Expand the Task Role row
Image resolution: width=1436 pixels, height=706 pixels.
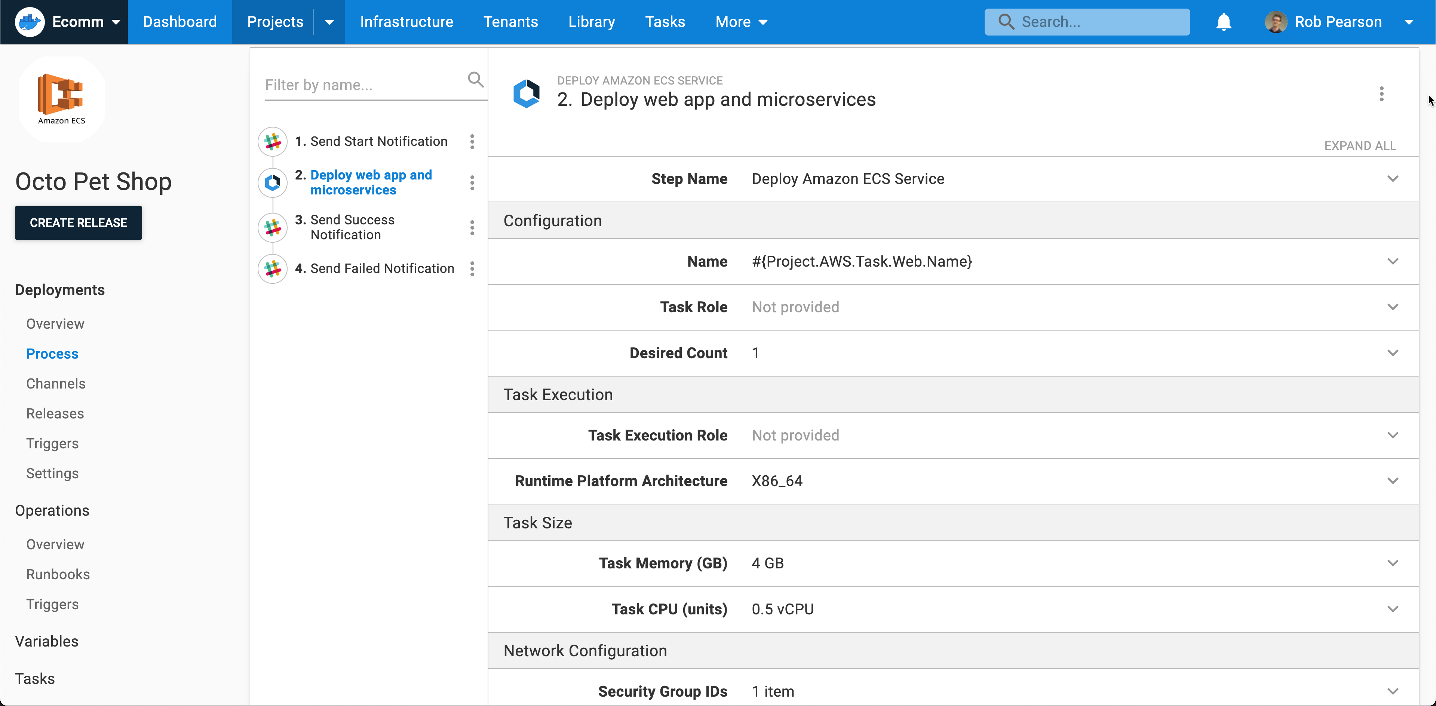pos(1393,307)
